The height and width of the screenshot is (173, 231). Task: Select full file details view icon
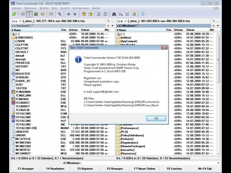29,14
